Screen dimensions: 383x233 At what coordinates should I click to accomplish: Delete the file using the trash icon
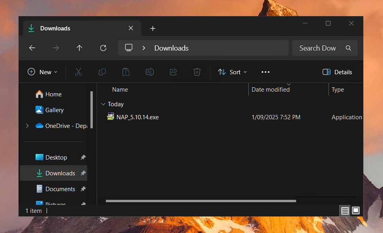click(197, 72)
